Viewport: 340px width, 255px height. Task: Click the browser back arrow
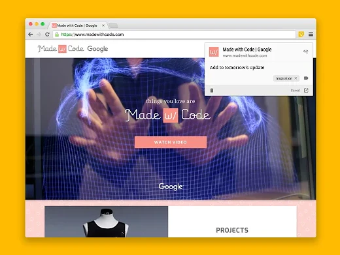pyautogui.click(x=31, y=35)
